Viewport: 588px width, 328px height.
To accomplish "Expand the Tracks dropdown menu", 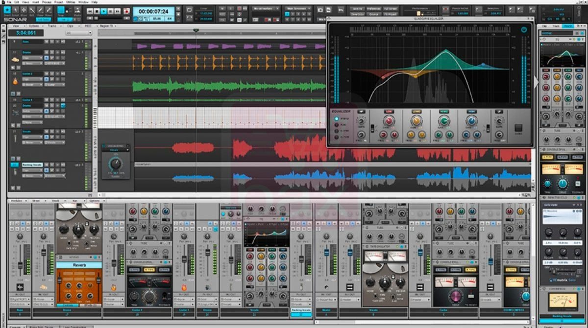I will 54,26.
